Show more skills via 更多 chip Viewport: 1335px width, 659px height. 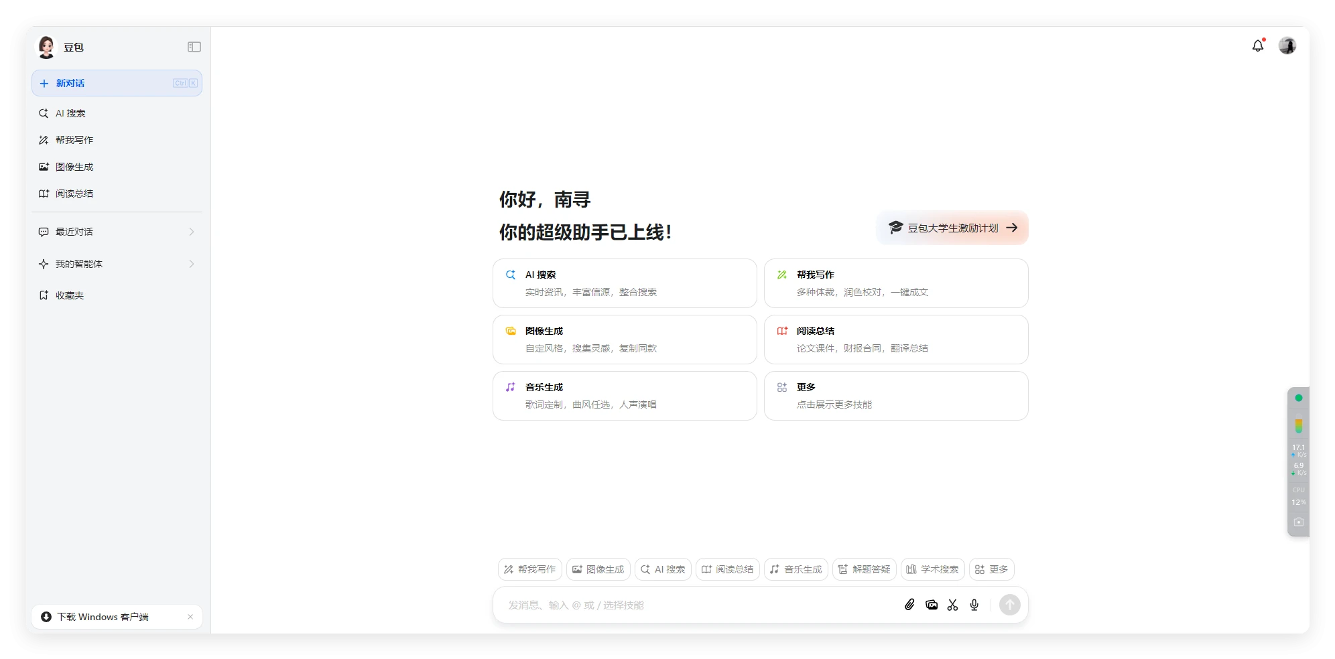992,569
